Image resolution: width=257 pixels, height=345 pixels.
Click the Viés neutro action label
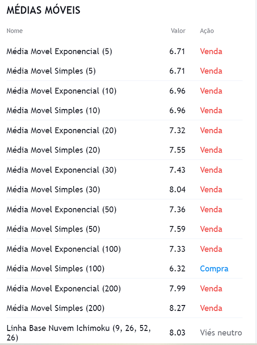[221, 332]
